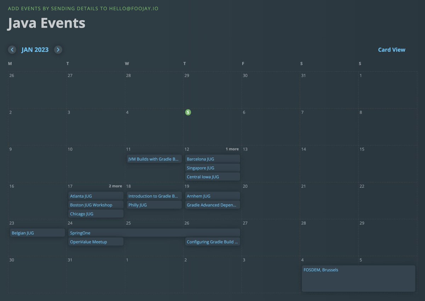This screenshot has height=301, width=425.
Task: Open the SpringOne multi-day event
Action: (x=154, y=233)
